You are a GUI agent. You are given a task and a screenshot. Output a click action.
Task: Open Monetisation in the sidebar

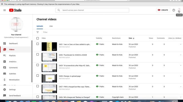tap(14, 80)
